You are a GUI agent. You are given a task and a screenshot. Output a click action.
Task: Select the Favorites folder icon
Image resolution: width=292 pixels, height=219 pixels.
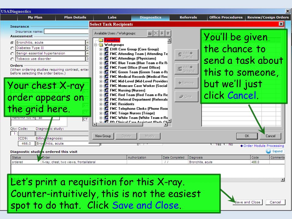point(101,40)
